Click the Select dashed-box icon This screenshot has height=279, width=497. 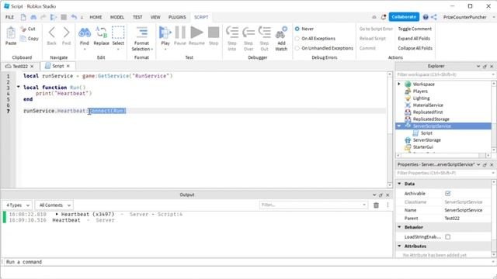(x=118, y=33)
